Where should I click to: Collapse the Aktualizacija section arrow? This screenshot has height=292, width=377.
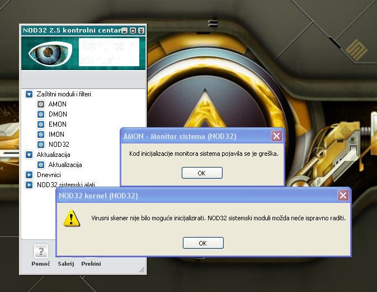(x=29, y=155)
